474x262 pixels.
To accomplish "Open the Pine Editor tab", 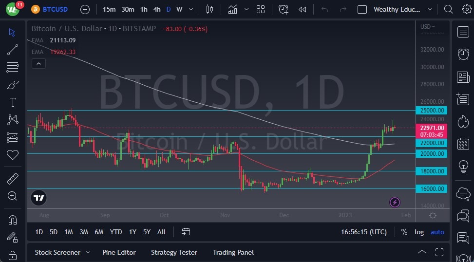I will (119, 252).
